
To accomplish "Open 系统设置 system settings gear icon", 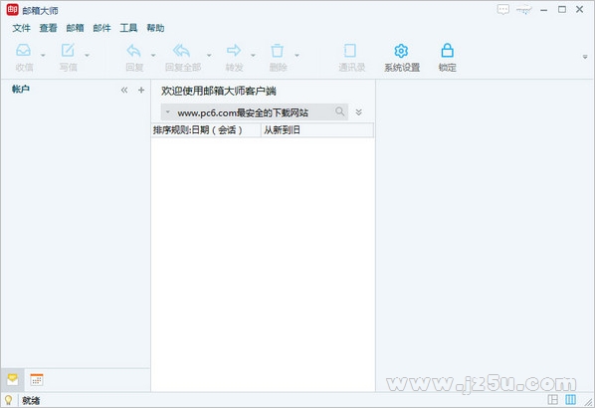I will [x=401, y=51].
